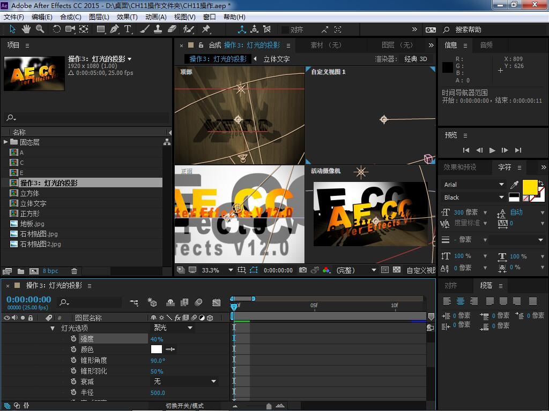Select the Unified Camera tool

point(70,29)
